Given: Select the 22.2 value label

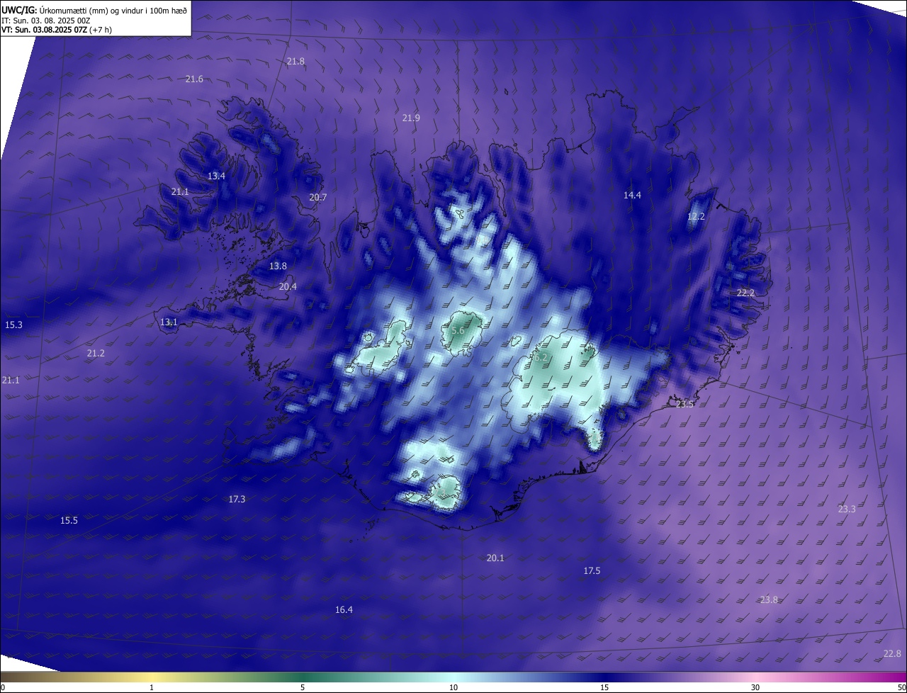Looking at the screenshot, I should point(745,293).
